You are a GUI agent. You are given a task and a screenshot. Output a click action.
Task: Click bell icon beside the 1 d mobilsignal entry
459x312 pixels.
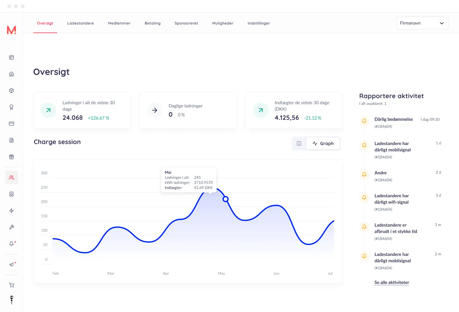pyautogui.click(x=364, y=145)
